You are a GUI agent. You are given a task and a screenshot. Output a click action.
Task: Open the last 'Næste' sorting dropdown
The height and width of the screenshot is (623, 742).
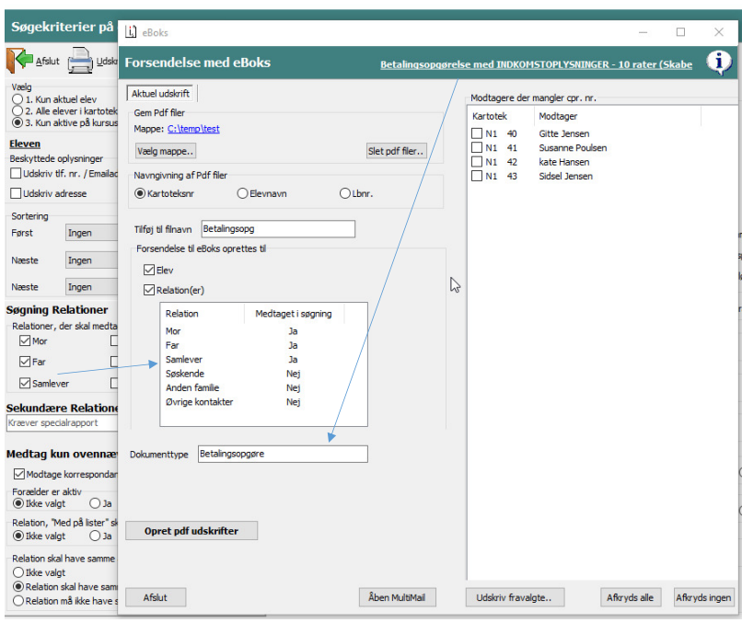90,287
